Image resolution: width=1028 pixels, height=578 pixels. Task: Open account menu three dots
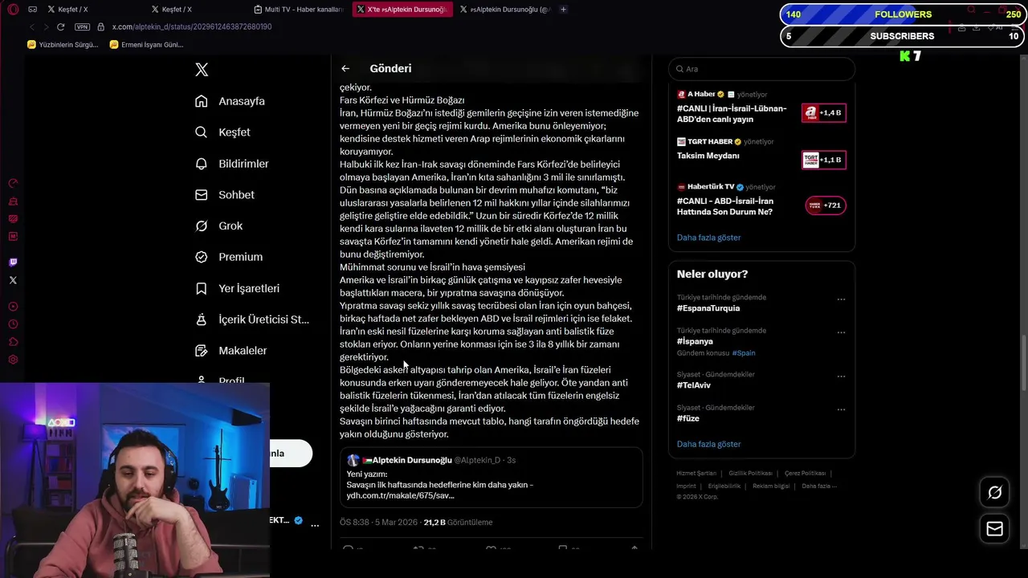click(x=315, y=525)
